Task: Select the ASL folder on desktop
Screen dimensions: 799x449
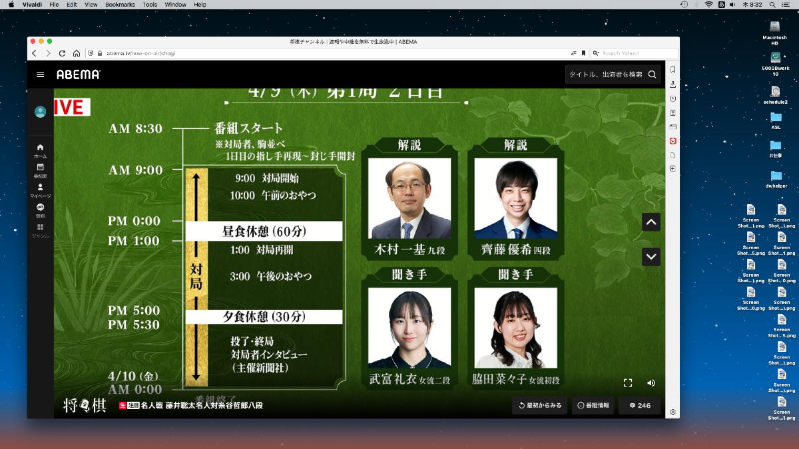Action: 776,120
